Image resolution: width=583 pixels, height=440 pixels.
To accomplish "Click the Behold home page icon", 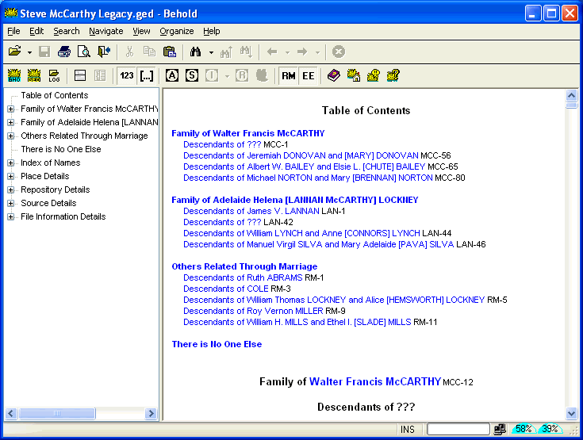I will (354, 75).
